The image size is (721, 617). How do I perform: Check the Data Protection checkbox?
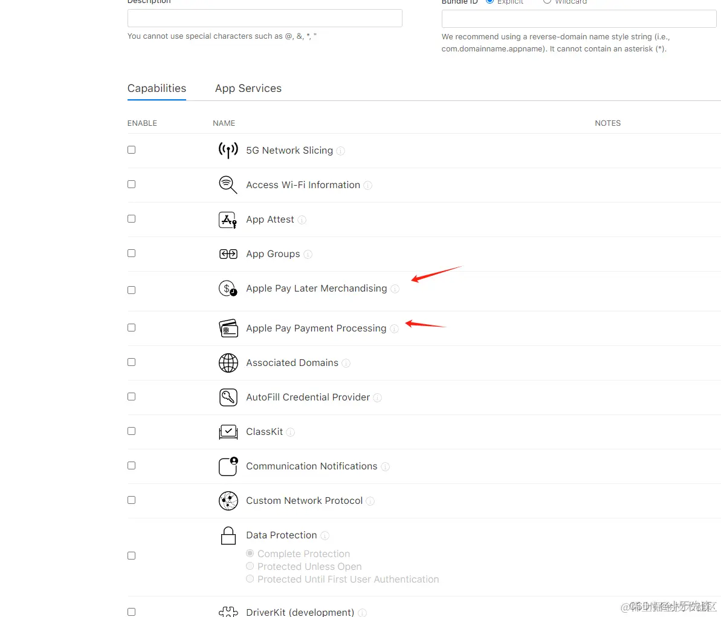132,556
